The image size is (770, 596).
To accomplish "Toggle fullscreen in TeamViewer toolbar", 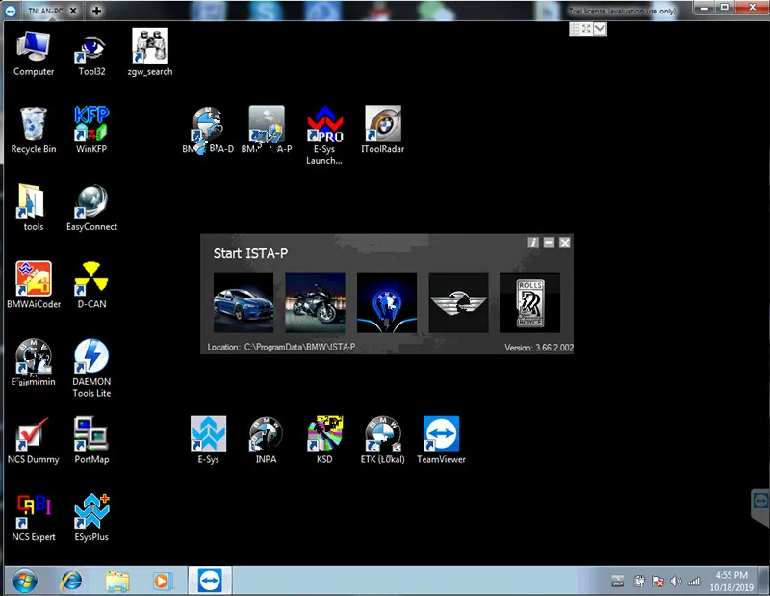I will coord(587,29).
